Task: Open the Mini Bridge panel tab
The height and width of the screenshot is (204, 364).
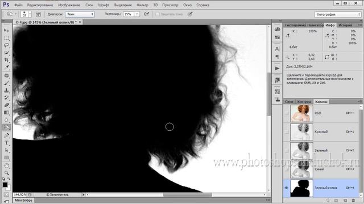Action: (23, 200)
